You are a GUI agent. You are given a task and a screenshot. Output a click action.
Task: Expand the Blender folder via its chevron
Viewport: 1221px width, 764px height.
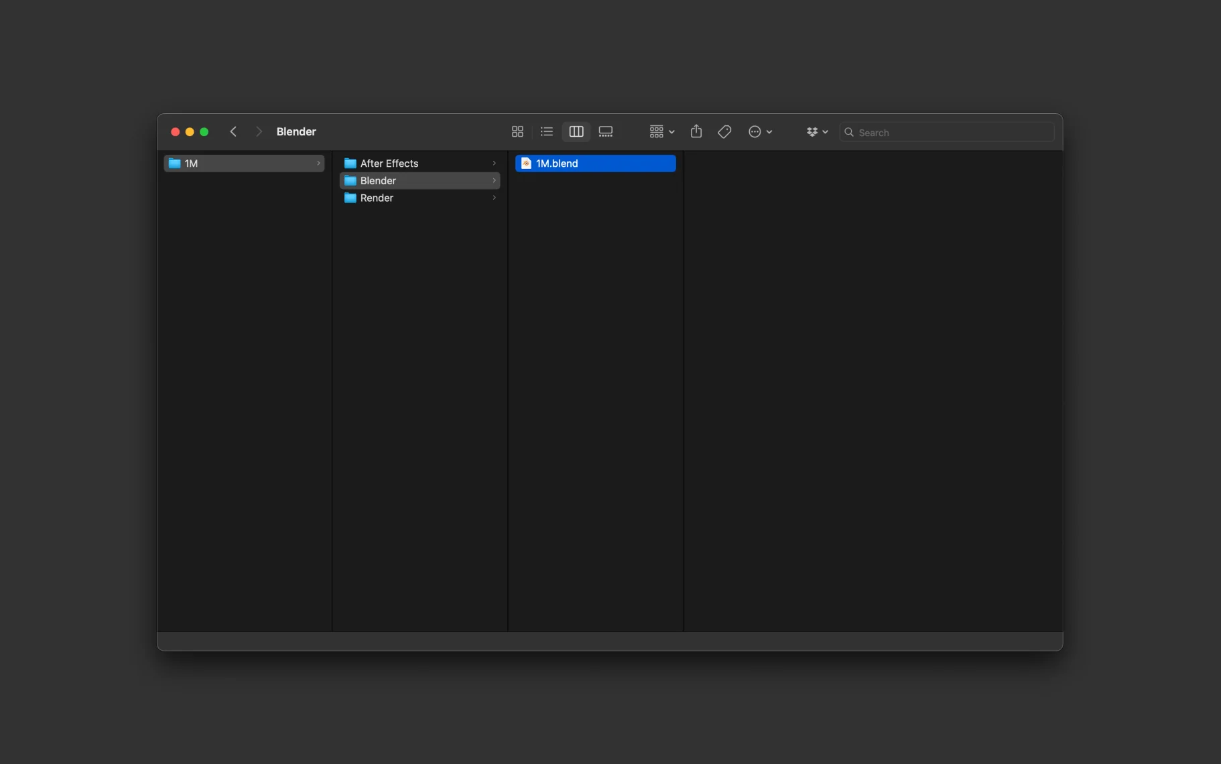494,180
